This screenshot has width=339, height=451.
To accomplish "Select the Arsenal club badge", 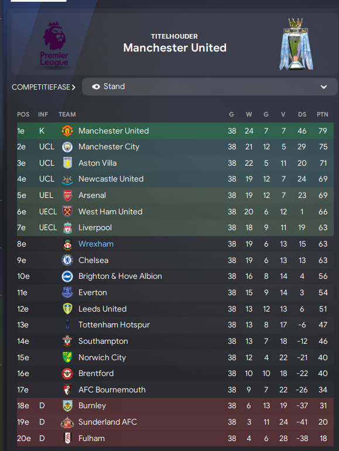I will [67, 195].
